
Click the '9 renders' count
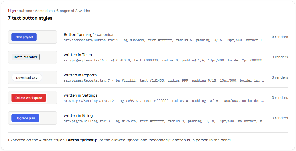pyautogui.click(x=280, y=37)
